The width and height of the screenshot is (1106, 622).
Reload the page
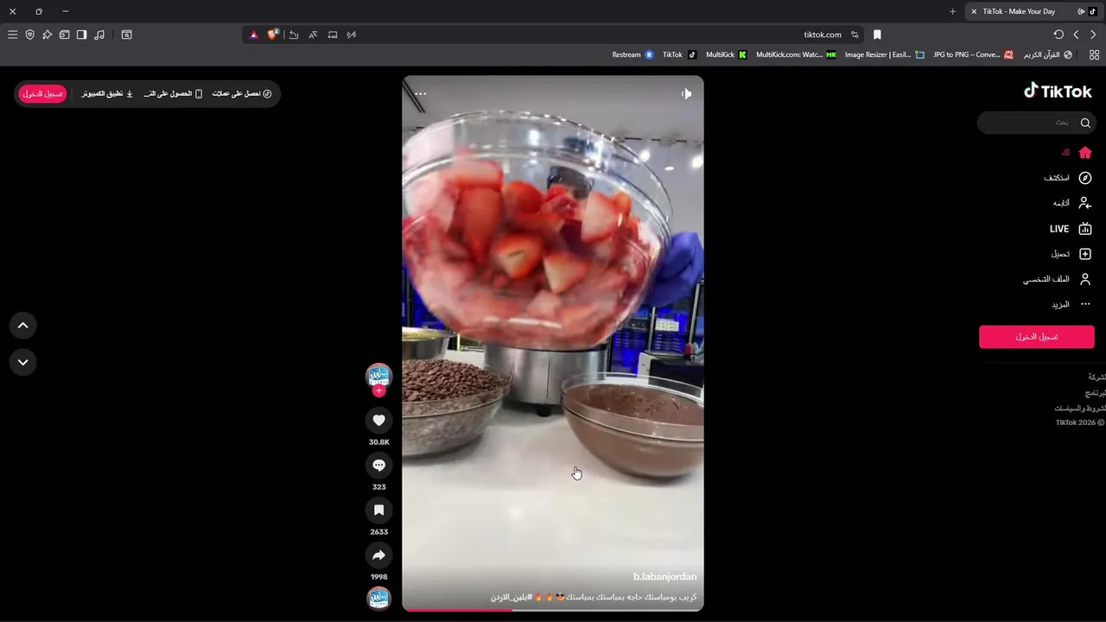(x=1058, y=35)
